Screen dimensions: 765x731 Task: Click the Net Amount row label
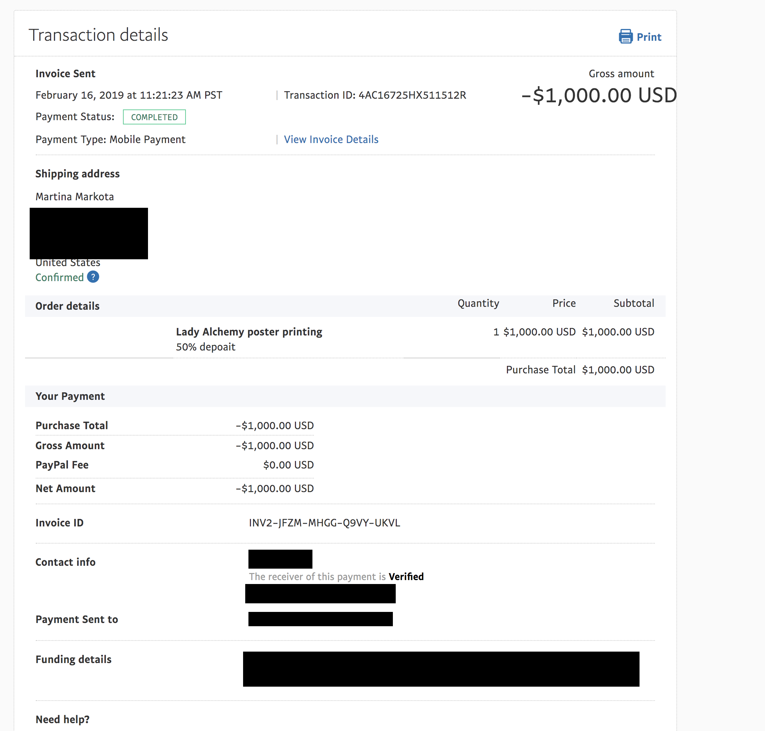tap(65, 489)
